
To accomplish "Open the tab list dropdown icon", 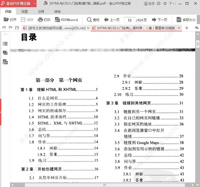I will 197,28.
